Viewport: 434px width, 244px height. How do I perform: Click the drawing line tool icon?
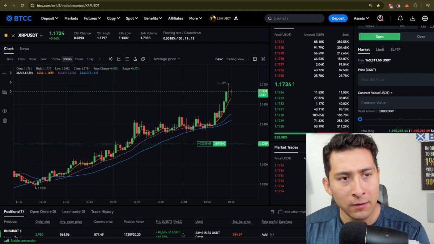coord(5,73)
